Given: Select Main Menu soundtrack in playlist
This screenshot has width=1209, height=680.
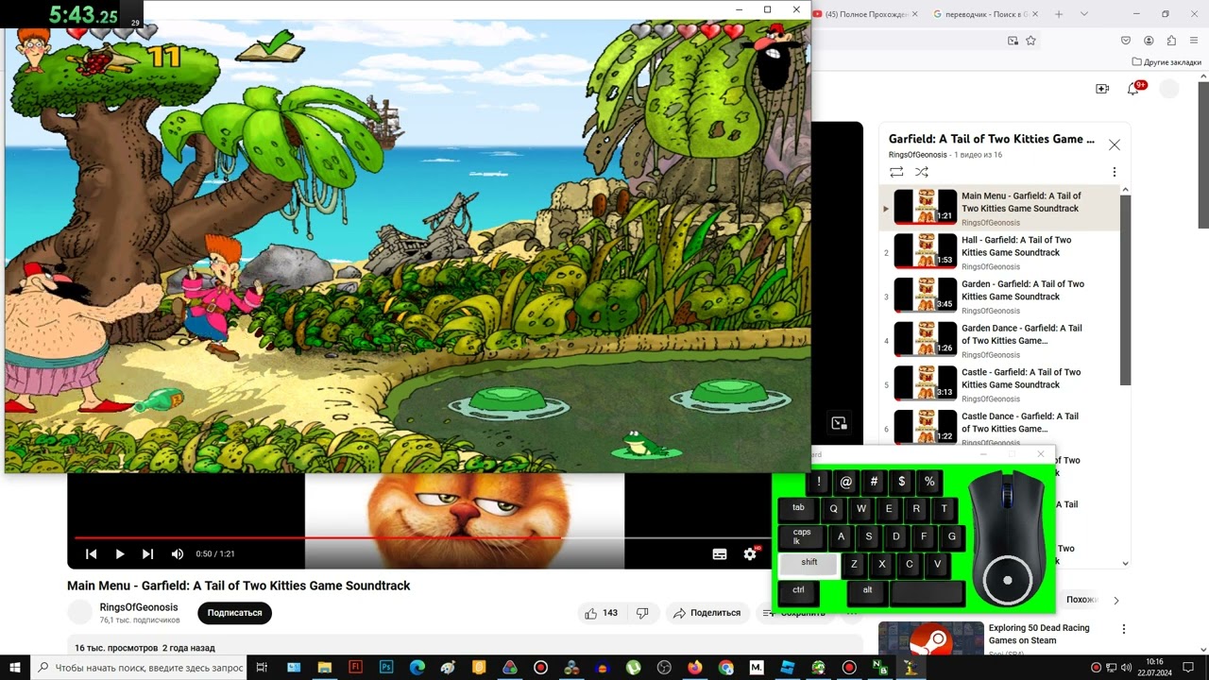Looking at the screenshot, I should click(x=999, y=208).
